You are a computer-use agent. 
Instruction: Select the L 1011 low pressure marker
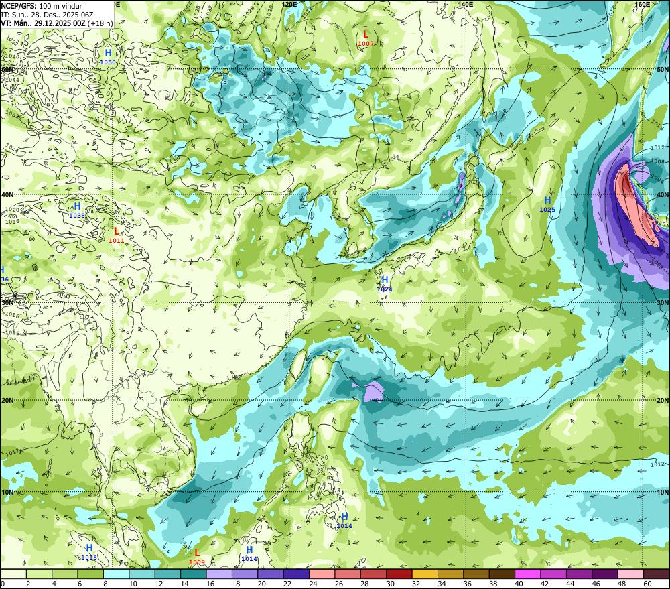[x=116, y=235]
